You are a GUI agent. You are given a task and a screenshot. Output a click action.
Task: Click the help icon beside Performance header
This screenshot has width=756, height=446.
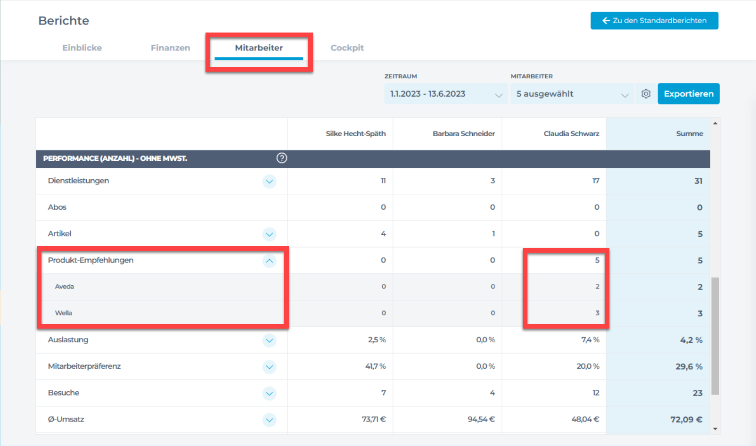[281, 158]
